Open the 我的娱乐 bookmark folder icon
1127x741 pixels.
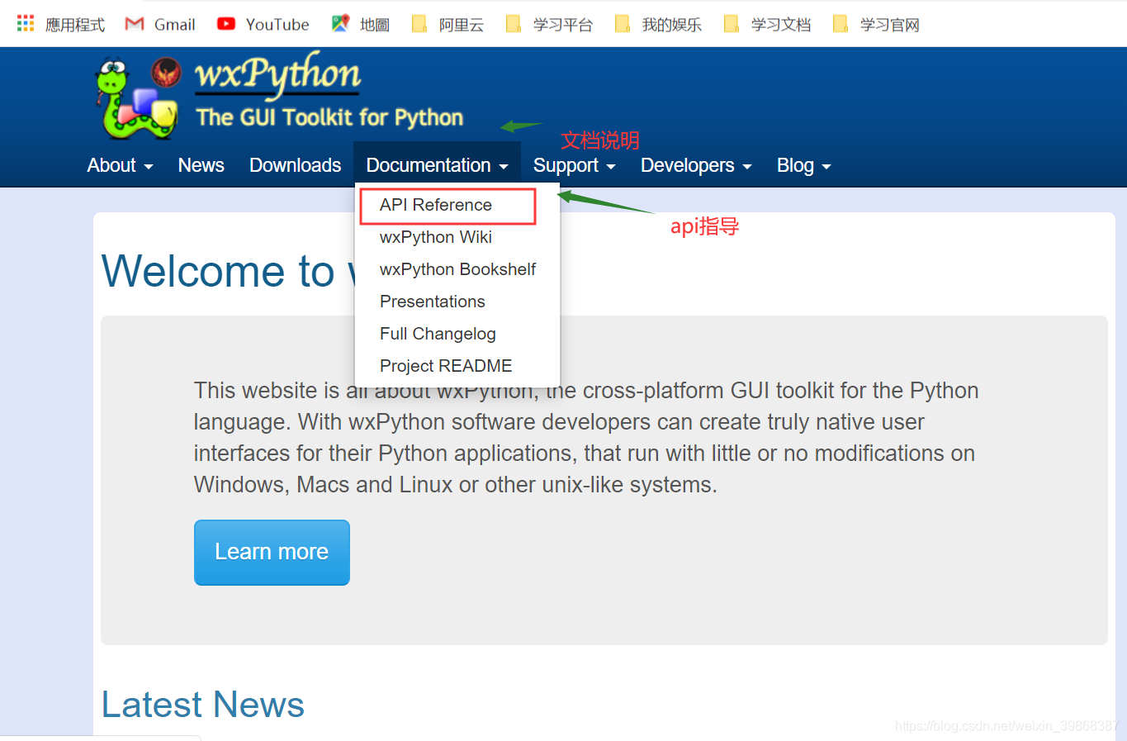coord(623,24)
